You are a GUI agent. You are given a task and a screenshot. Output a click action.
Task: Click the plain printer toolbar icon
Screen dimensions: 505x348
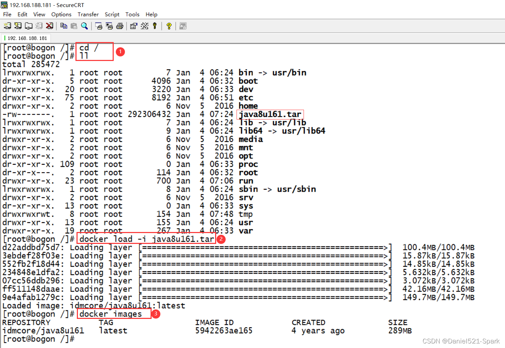click(x=120, y=26)
